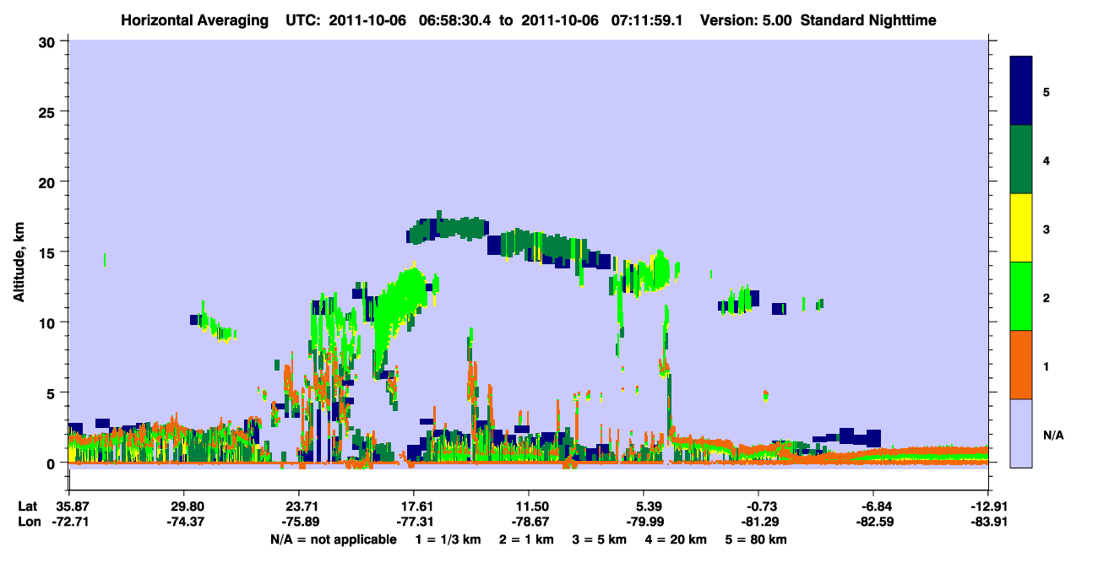Click the yellow level 3 color swatch
Screen dimensions: 1098x563
click(x=1021, y=228)
